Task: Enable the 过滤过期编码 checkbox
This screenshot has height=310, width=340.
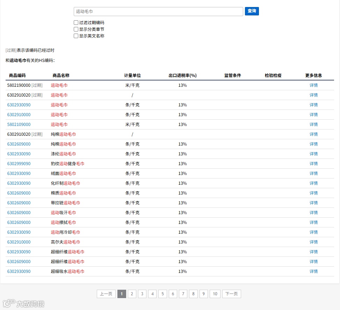Action: (x=76, y=23)
